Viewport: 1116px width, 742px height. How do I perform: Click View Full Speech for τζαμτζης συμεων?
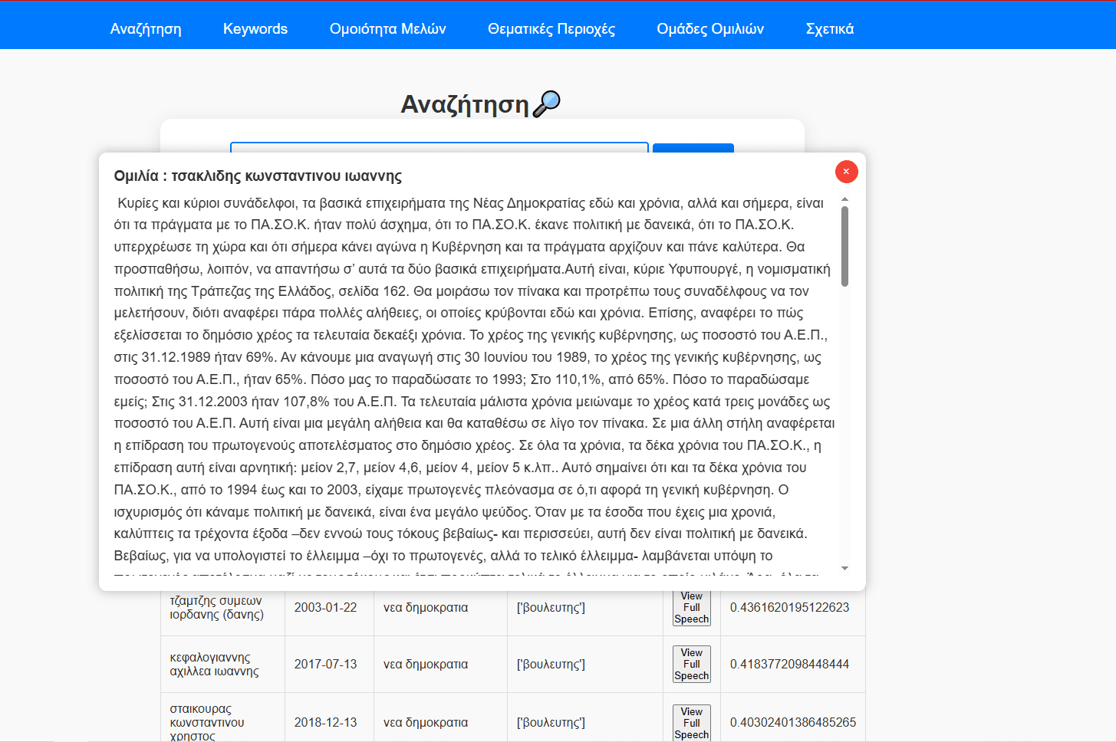click(692, 608)
